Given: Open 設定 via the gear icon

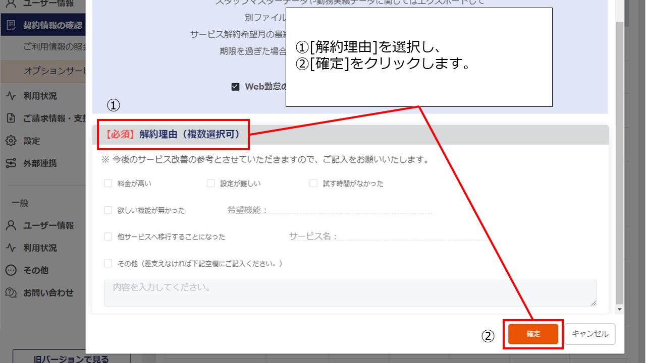Looking at the screenshot, I should 11,141.
